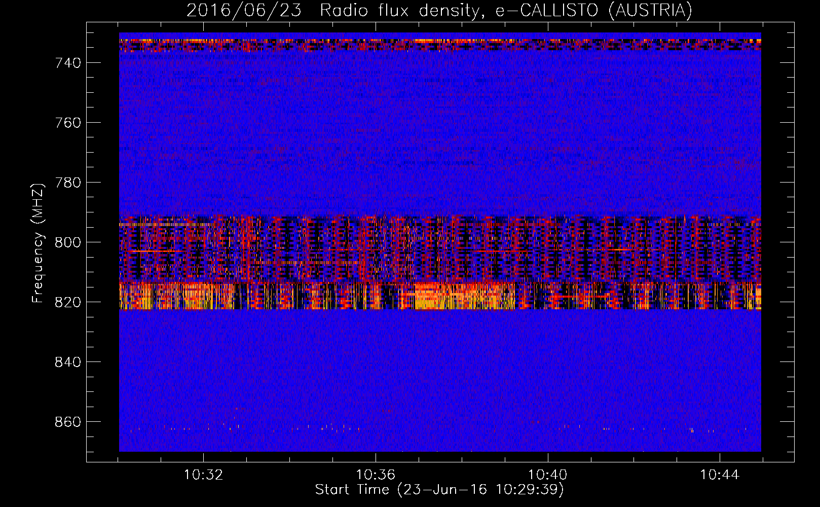The image size is (820, 507).
Task: Click the 10:44 time tick label
Action: point(720,475)
